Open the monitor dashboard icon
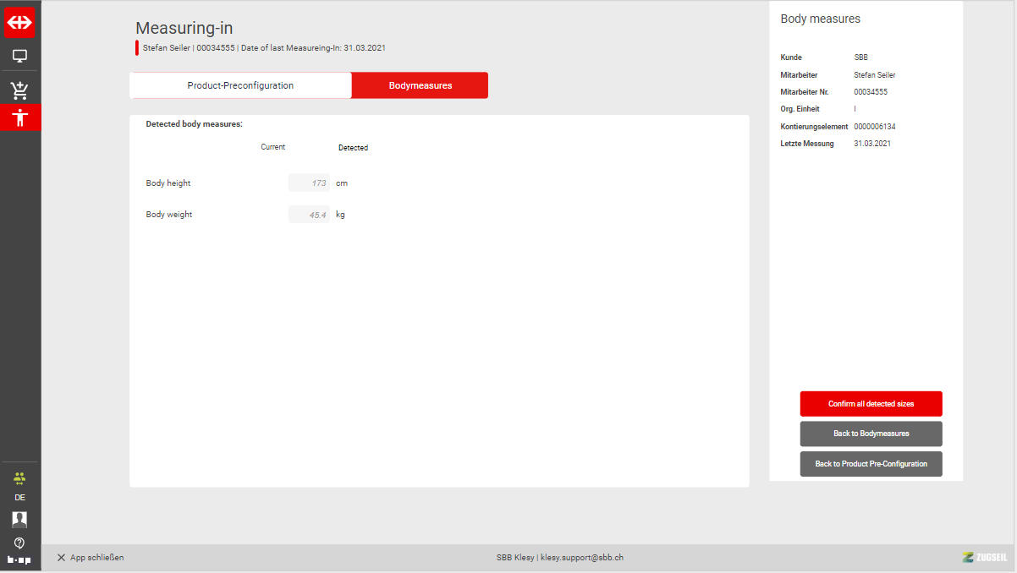 pyautogui.click(x=20, y=57)
